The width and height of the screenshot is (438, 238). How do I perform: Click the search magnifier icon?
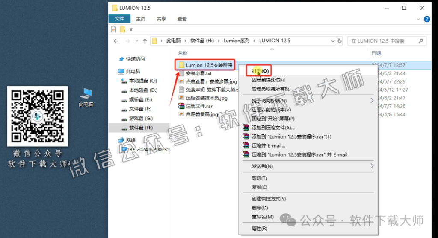point(421,41)
